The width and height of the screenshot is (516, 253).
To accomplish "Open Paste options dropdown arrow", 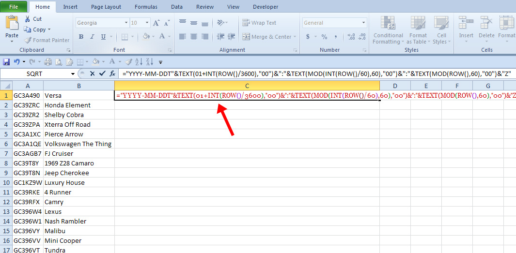I will (x=12, y=42).
